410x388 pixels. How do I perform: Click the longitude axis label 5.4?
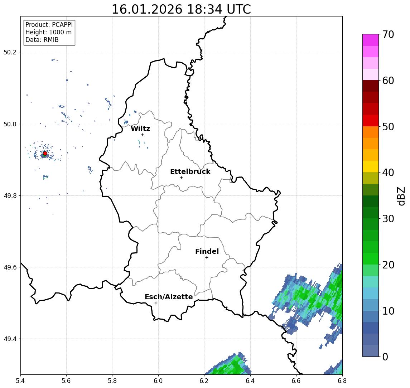pyautogui.click(x=20, y=381)
